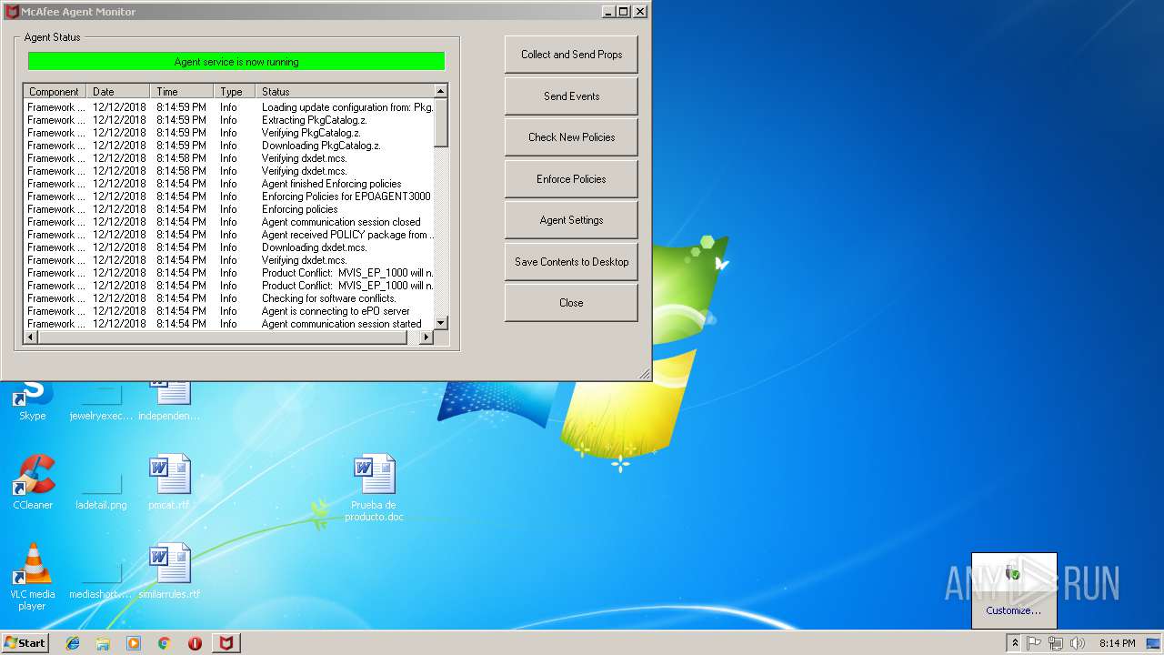Click the horizontal scroll left arrow
1164x655 pixels.
click(30, 338)
